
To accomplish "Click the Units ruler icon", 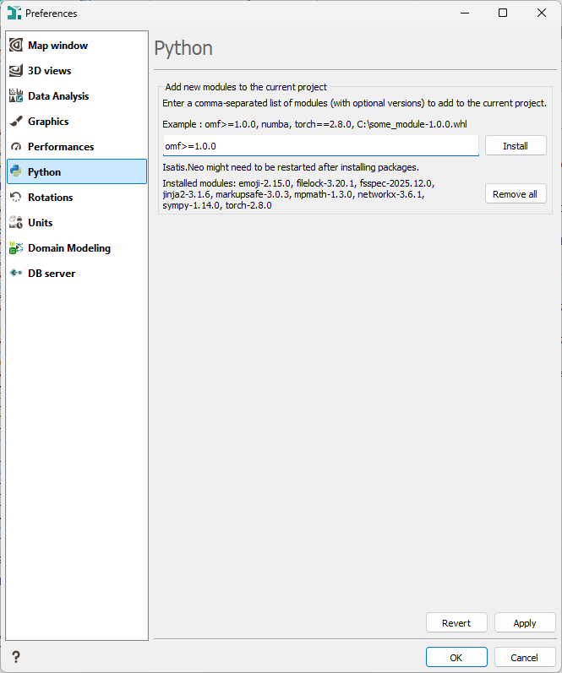I will click(15, 223).
